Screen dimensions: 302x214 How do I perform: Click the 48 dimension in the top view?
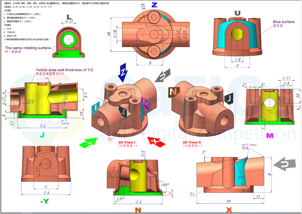point(109,34)
